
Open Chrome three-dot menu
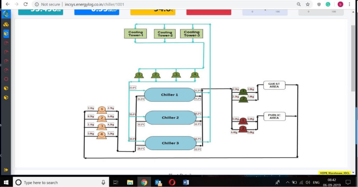click(350, 4)
